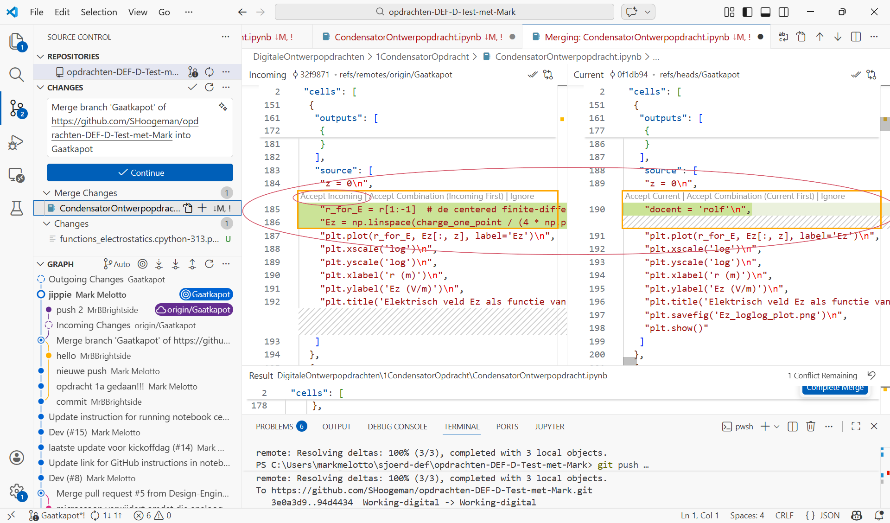Select the Run and Debug icon
The height and width of the screenshot is (523, 890).
(15, 142)
